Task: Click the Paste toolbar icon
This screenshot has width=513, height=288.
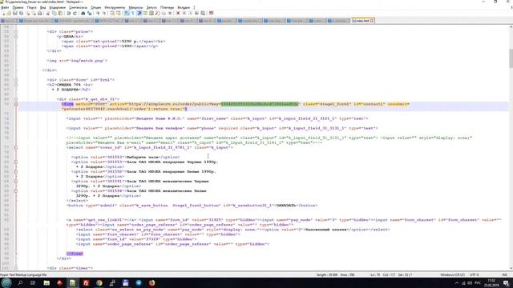Action: 60,14
